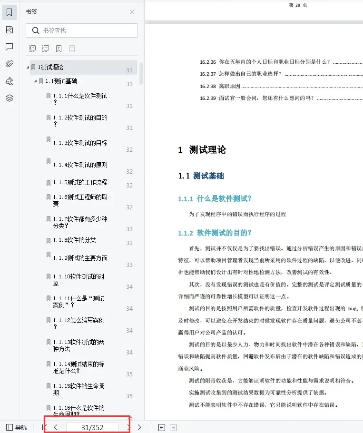The width and height of the screenshot is (363, 433).
Task: Open the comments panel icon
Action: tap(10, 47)
